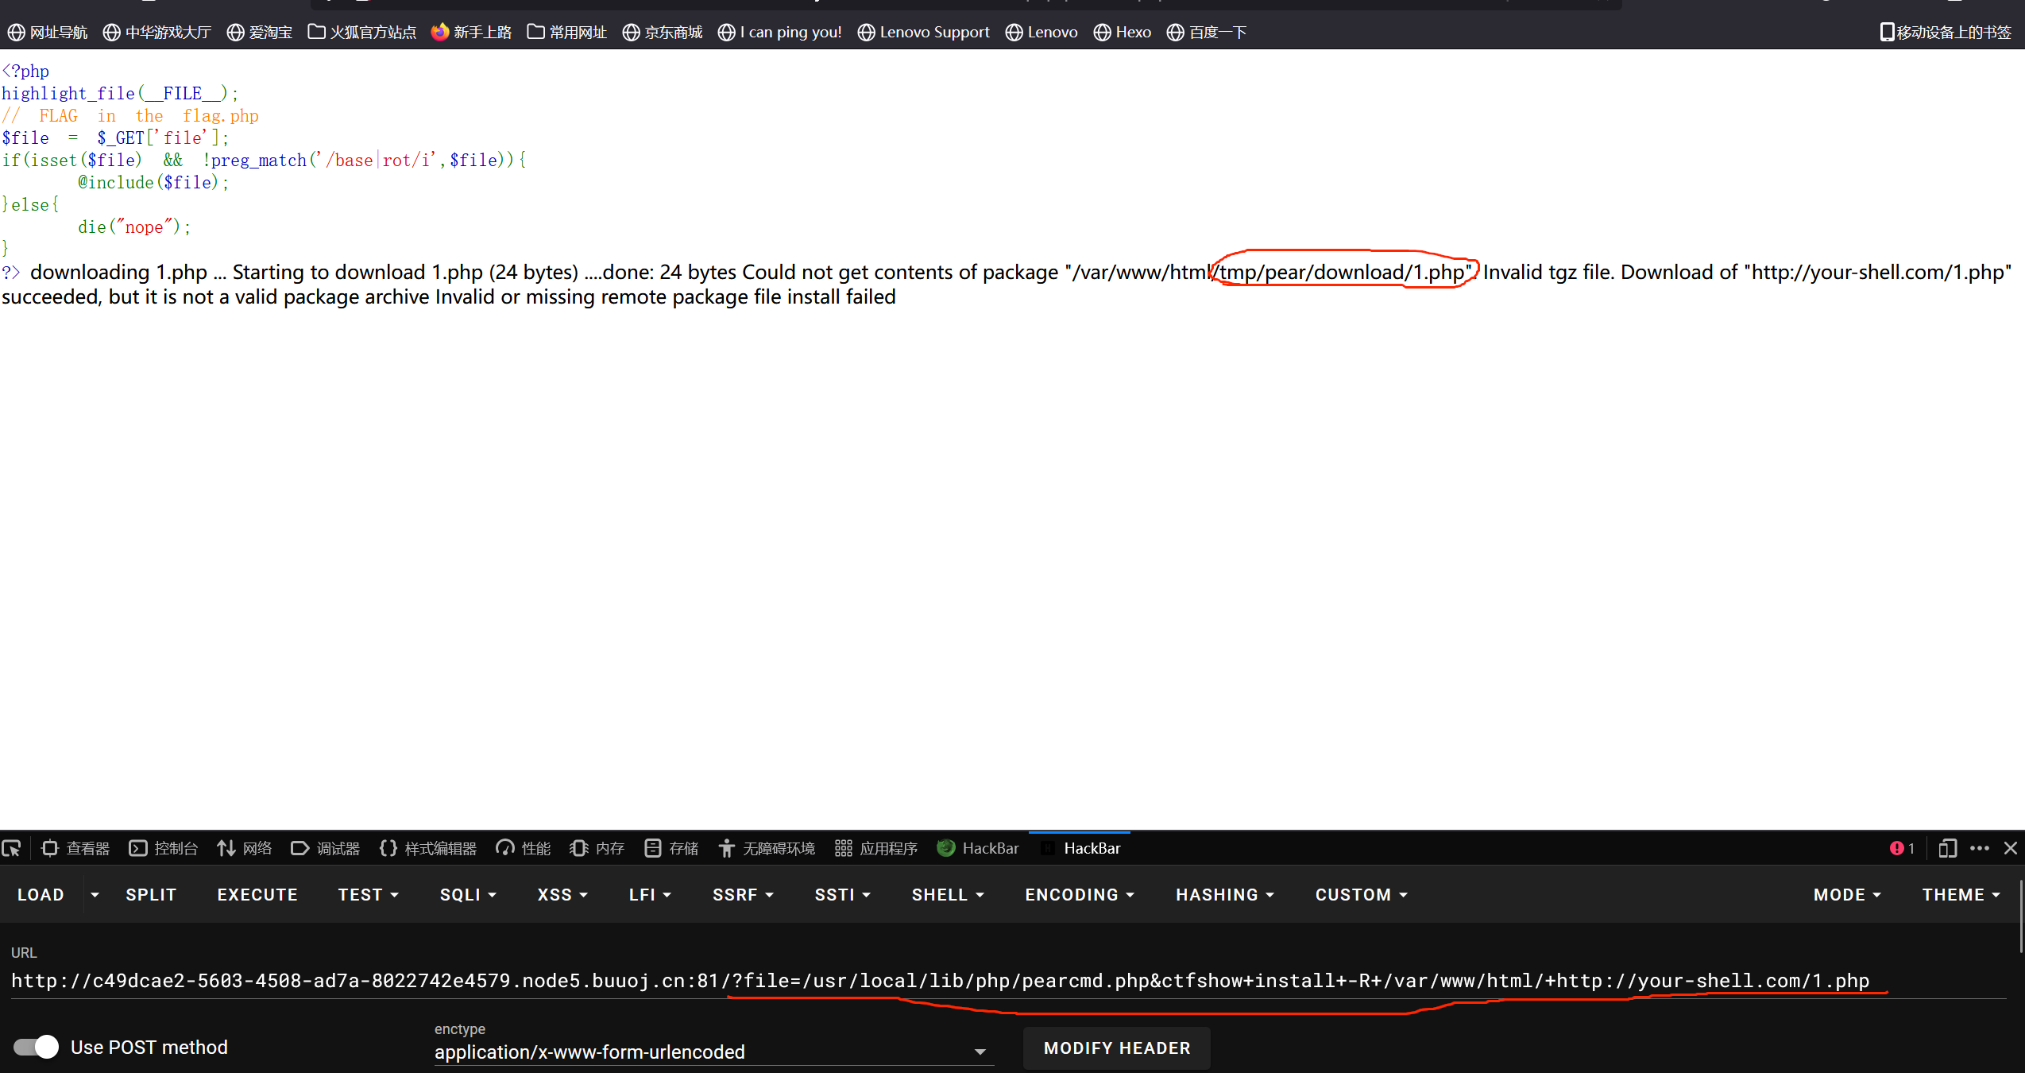
Task: Click the EXECUTE button
Action: pyautogui.click(x=257, y=894)
